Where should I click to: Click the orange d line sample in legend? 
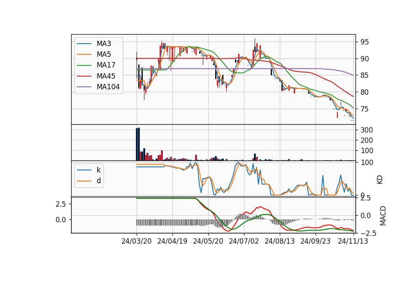coord(84,181)
